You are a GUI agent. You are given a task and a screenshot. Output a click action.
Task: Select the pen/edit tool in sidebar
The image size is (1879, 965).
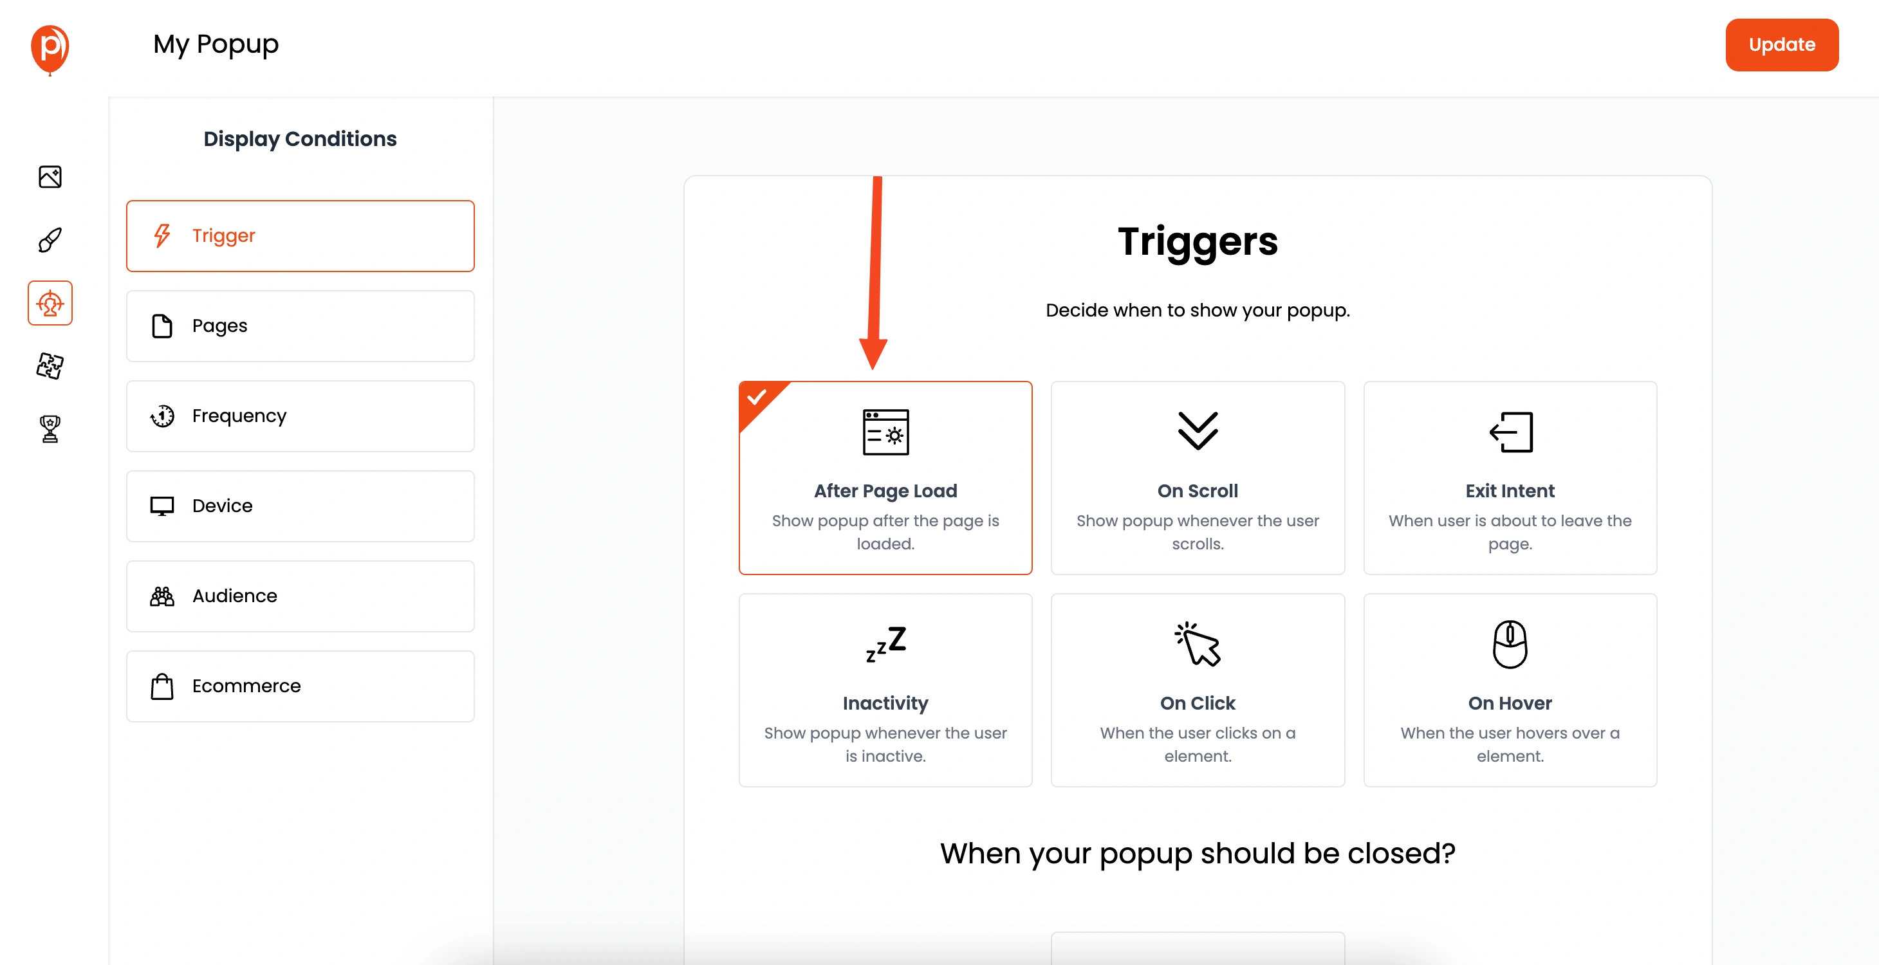click(49, 240)
